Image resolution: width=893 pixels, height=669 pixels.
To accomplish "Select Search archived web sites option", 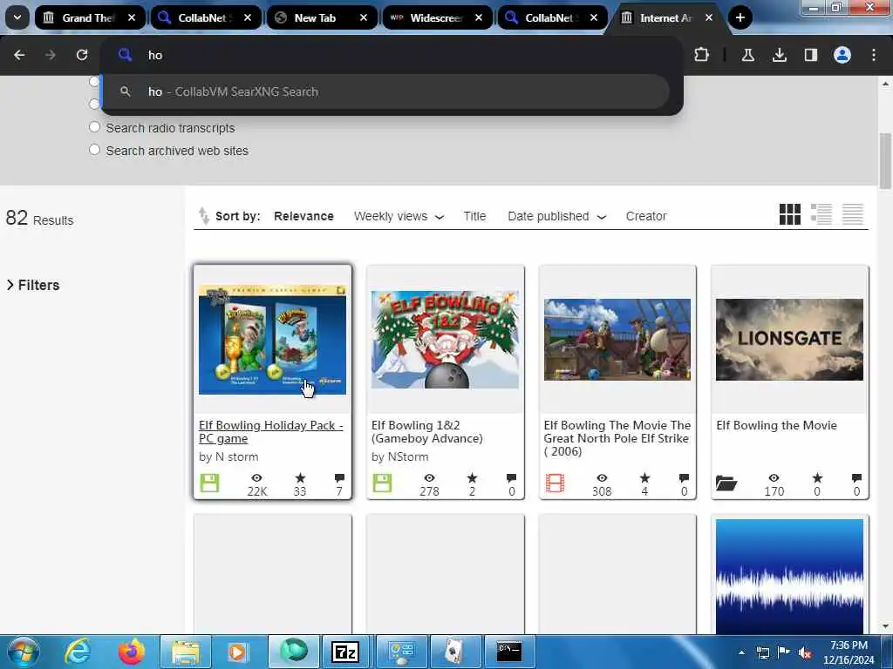I will tap(94, 150).
